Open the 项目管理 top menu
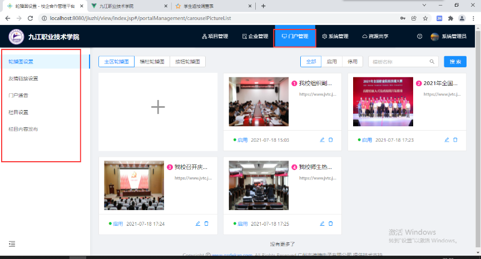The height and width of the screenshot is (259, 481). [215, 37]
